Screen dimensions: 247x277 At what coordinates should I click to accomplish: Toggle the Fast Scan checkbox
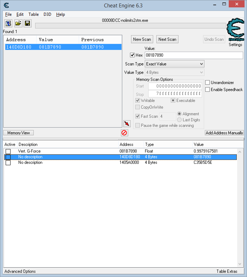tap(137, 116)
